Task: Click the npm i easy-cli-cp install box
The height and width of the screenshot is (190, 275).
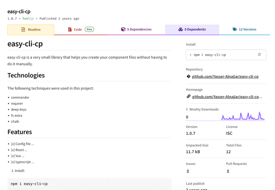Action: 226,55
